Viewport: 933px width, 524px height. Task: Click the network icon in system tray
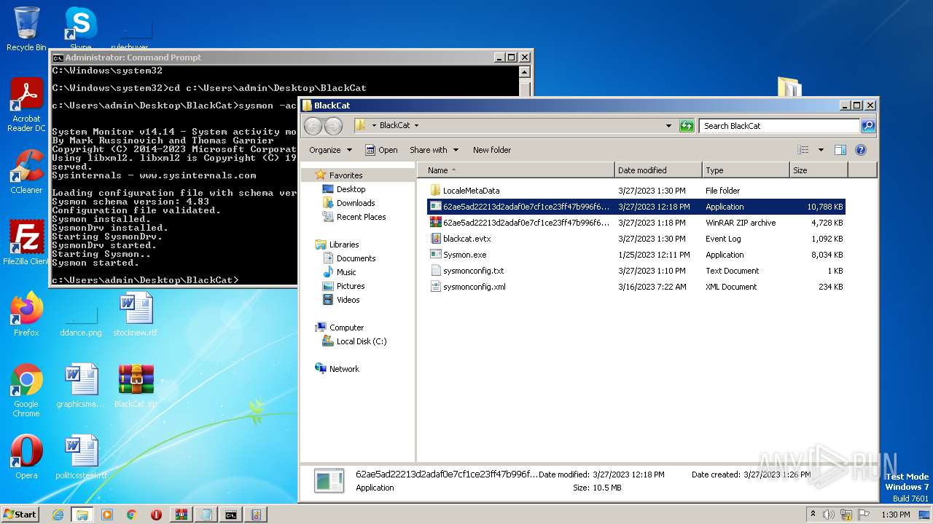pyautogui.click(x=846, y=515)
